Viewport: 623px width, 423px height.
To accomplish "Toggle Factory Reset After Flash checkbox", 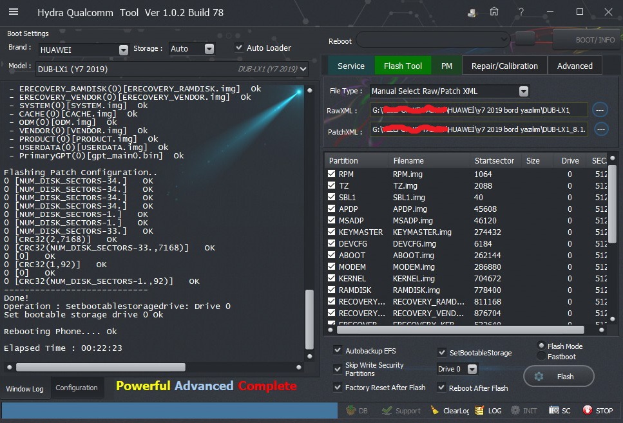I will click(x=338, y=387).
